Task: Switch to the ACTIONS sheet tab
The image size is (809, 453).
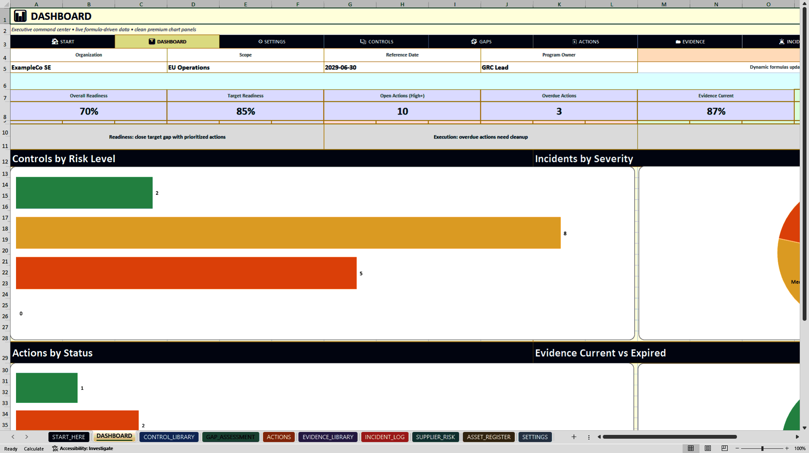Action: (279, 437)
